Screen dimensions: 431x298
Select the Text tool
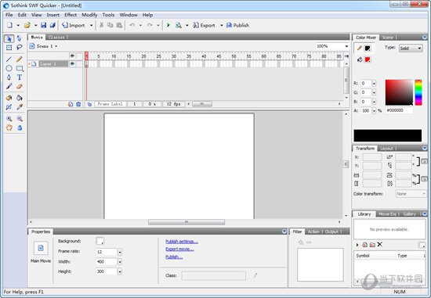(x=20, y=77)
